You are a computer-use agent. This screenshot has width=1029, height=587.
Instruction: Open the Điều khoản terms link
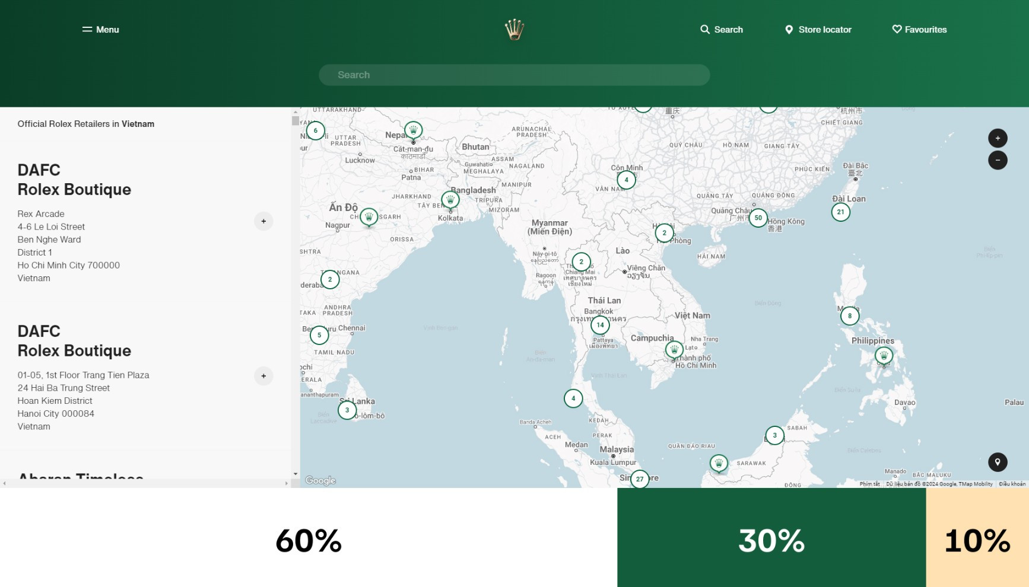tap(1012, 484)
